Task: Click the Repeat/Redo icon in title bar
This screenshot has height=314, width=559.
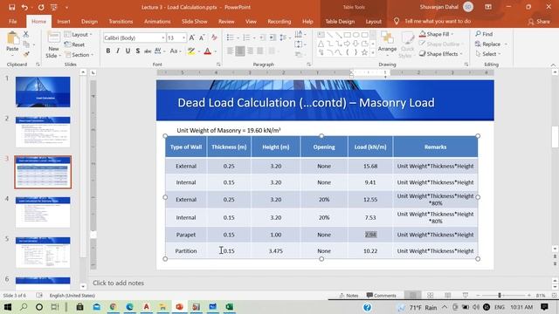Action: pos(41,7)
